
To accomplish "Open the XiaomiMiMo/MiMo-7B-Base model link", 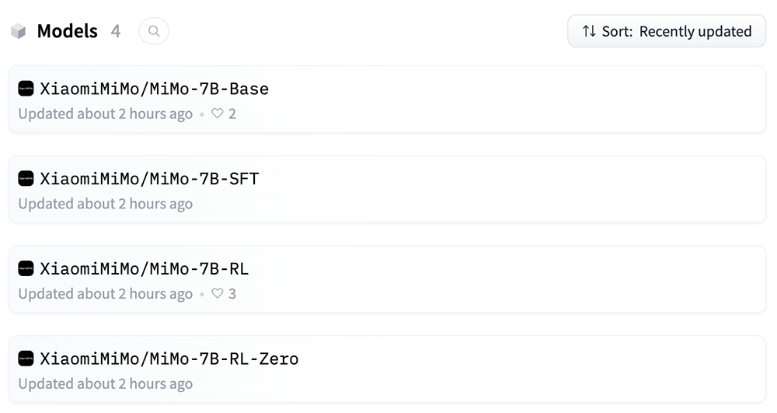I will 154,89.
